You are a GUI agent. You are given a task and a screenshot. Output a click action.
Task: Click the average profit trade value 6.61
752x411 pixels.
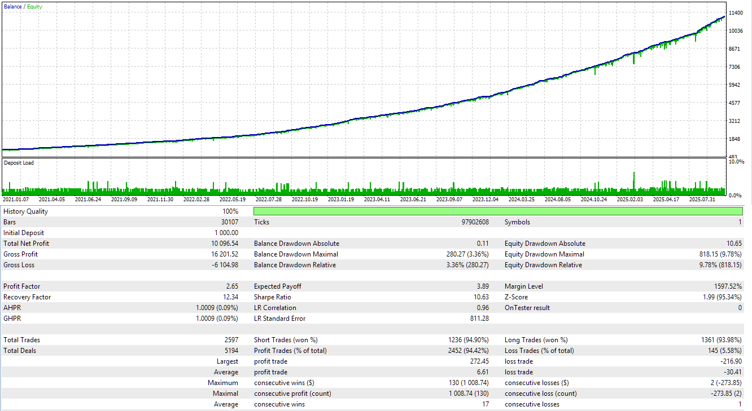point(483,372)
